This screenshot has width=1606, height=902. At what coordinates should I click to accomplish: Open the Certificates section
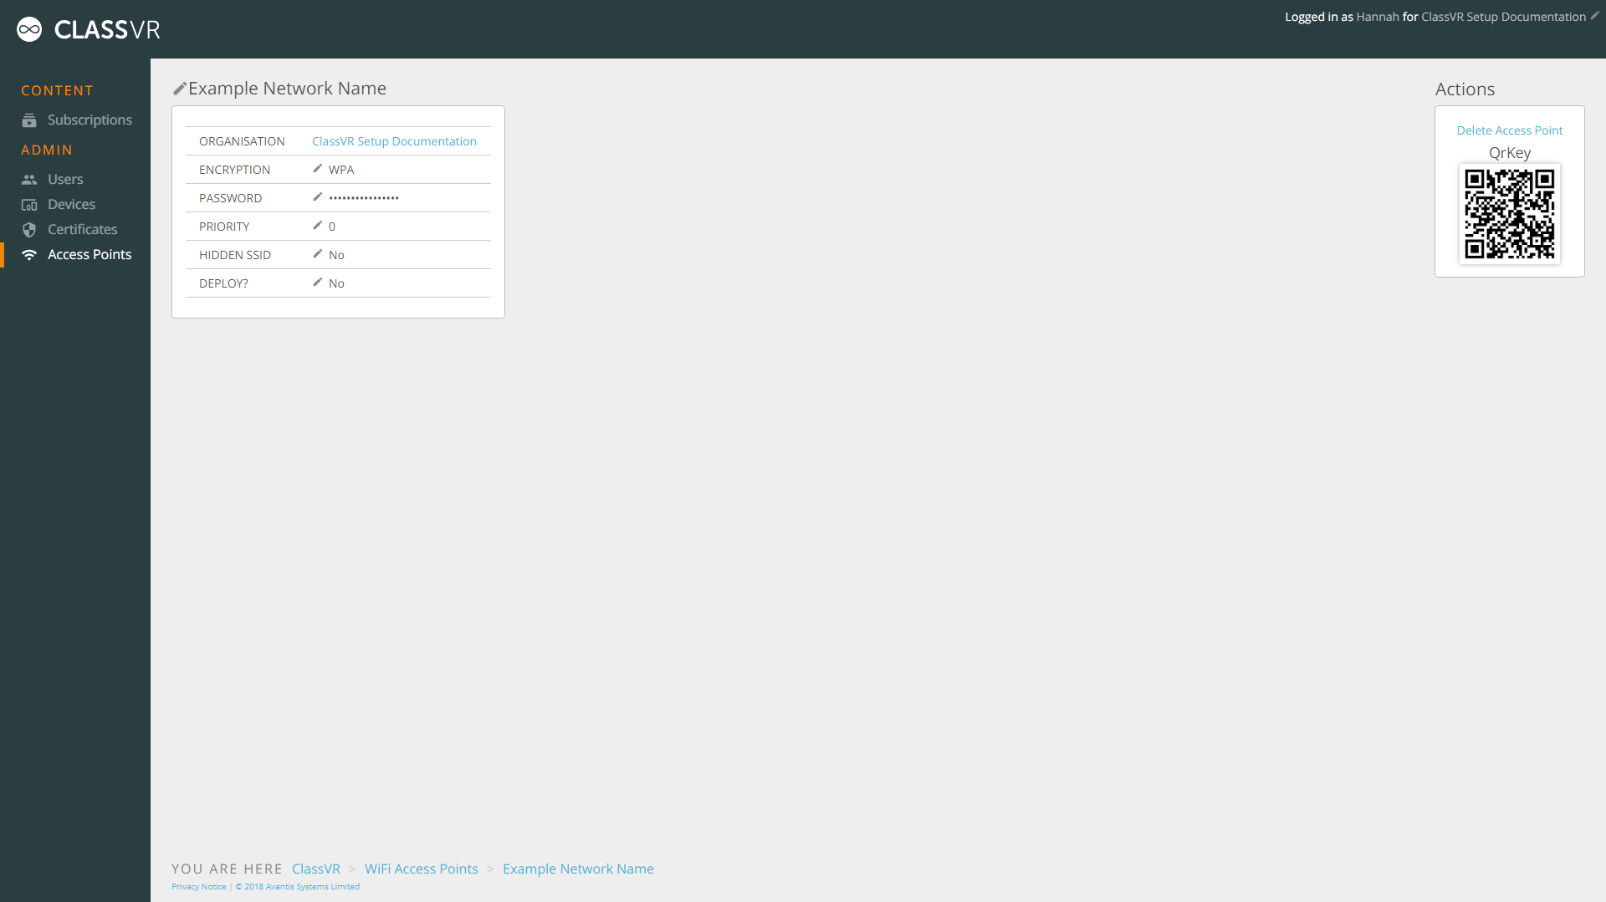(82, 230)
